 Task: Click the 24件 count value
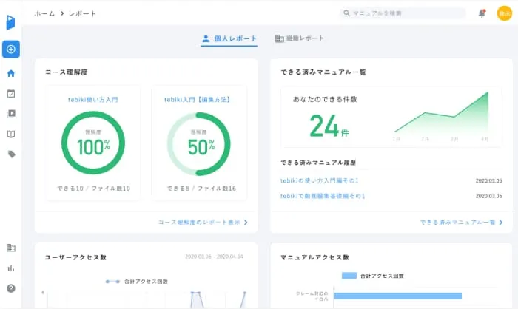(329, 126)
